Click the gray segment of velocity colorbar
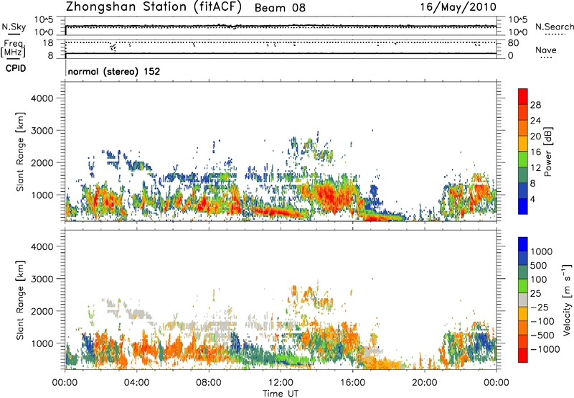574x398 pixels. [x=523, y=300]
